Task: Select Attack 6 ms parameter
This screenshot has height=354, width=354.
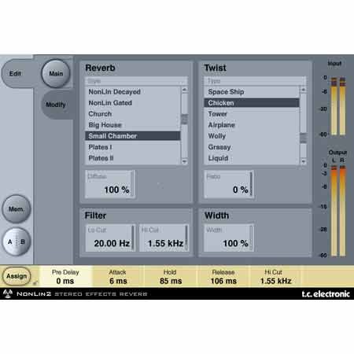Action: (118, 277)
